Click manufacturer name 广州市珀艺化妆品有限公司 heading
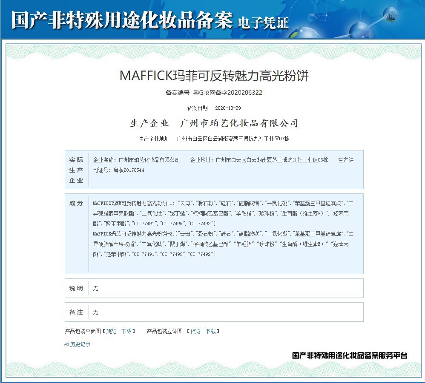Viewport: 425px width, 383px height. 239,123
